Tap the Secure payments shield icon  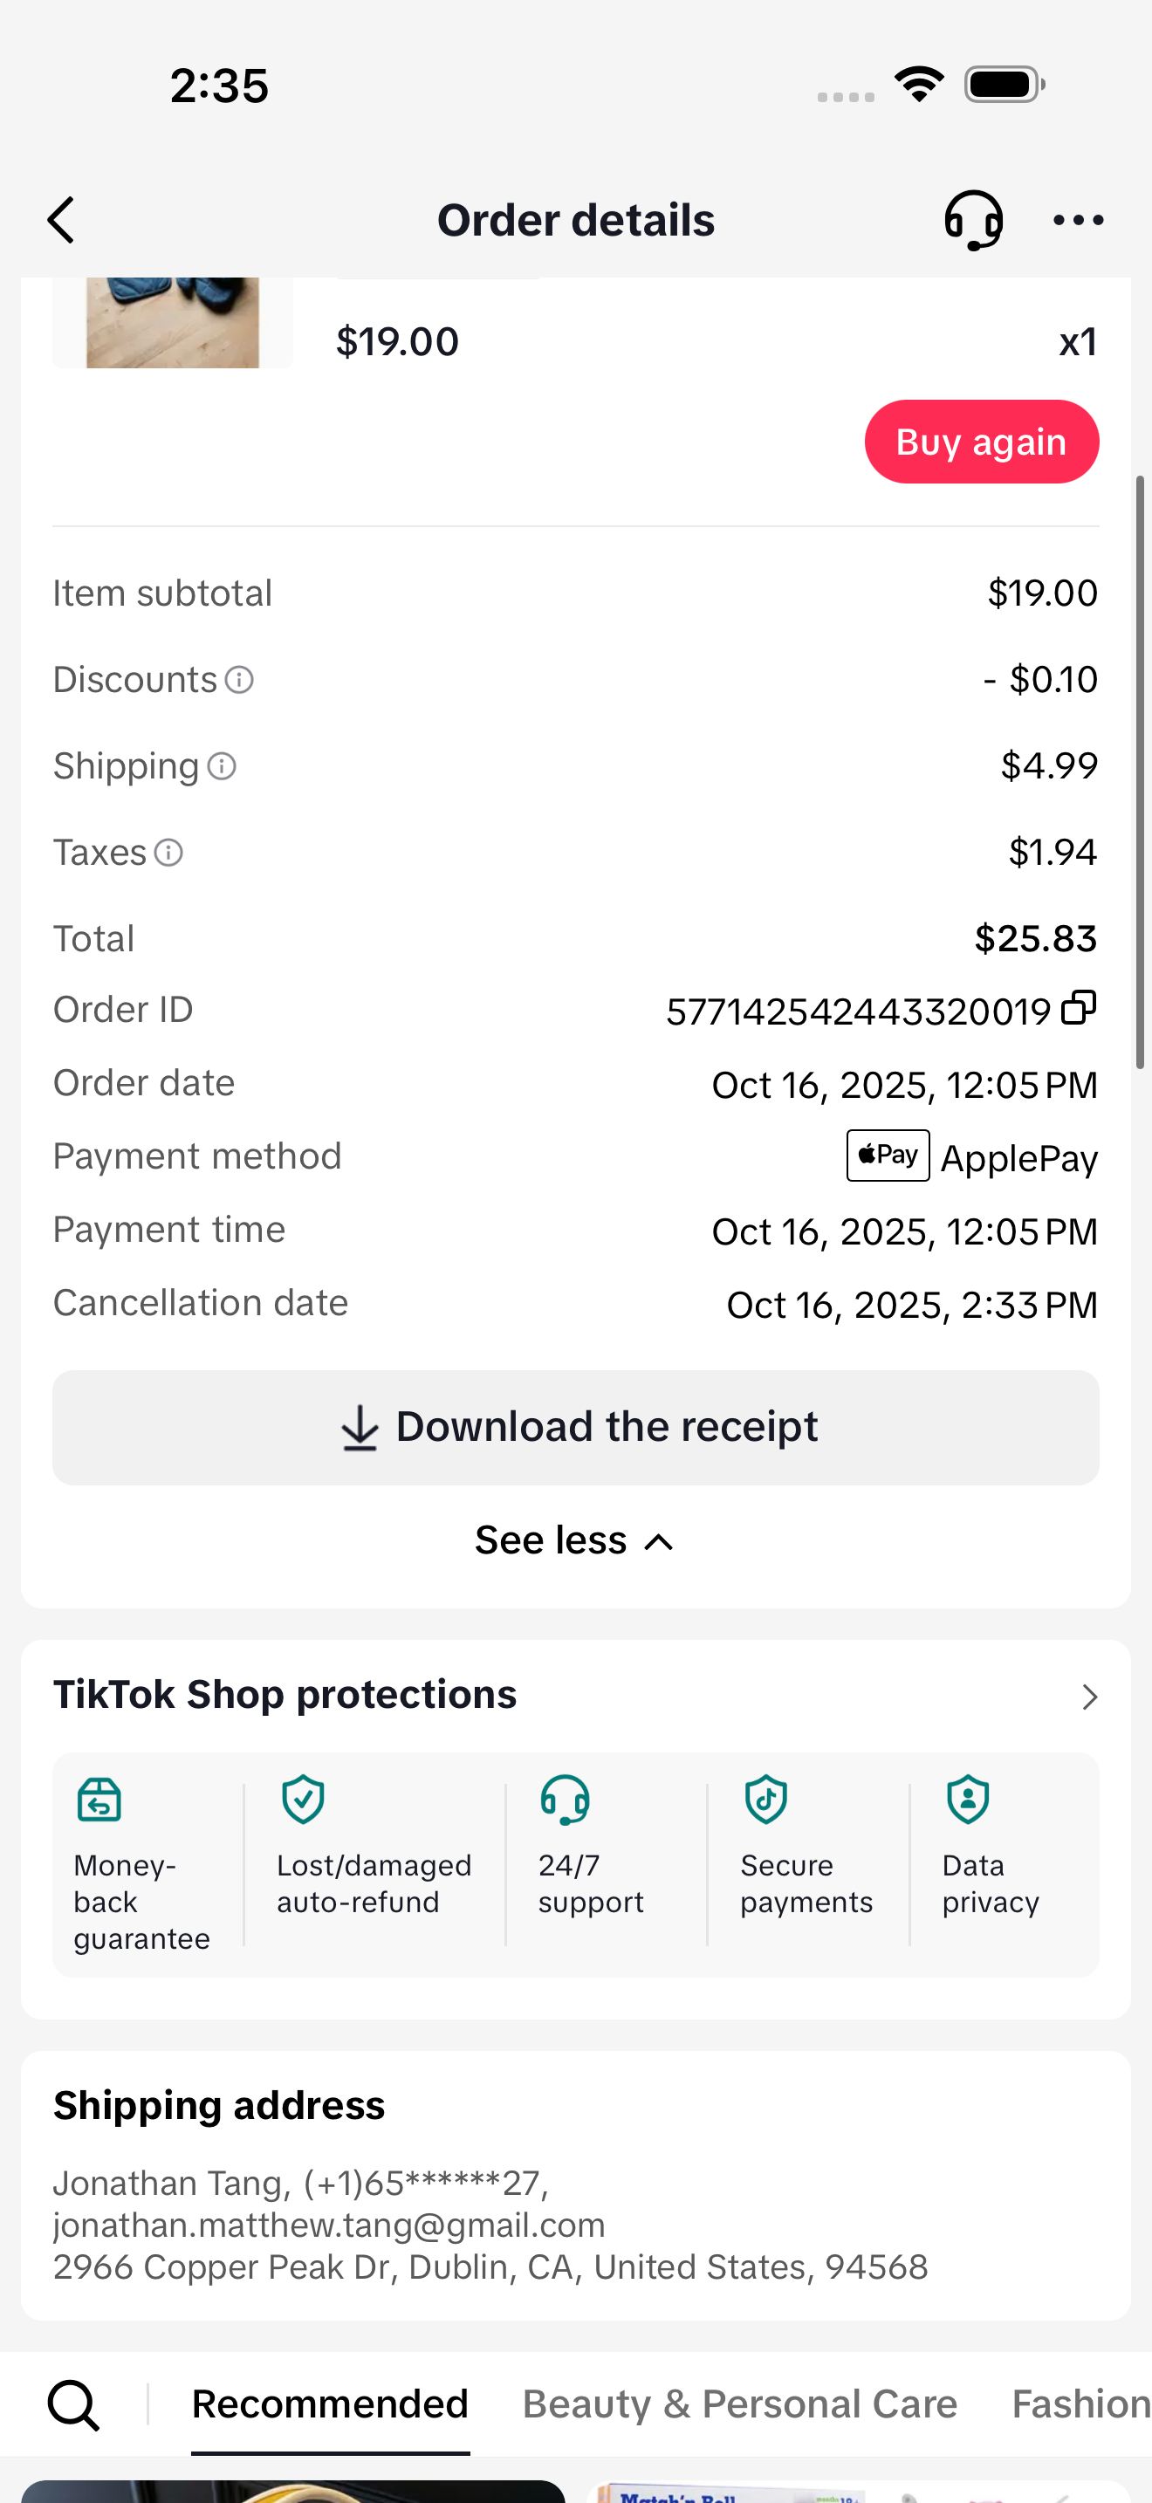click(765, 1800)
